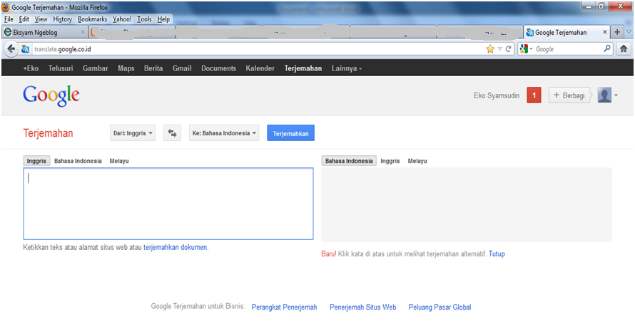
Task: Bookmark page with the star icon
Action: pyautogui.click(x=490, y=49)
